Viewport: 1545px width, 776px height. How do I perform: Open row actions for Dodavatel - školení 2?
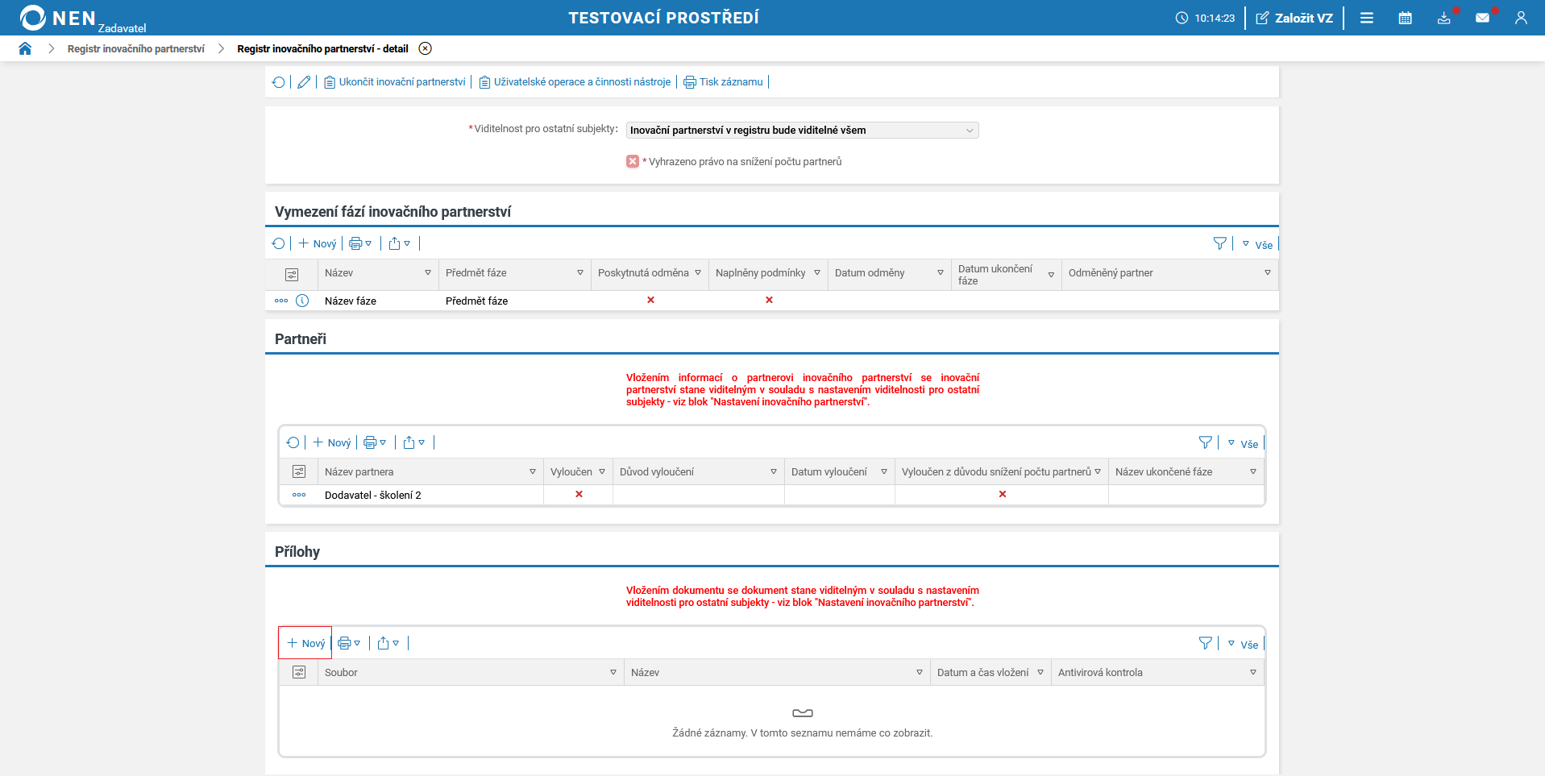(x=299, y=495)
